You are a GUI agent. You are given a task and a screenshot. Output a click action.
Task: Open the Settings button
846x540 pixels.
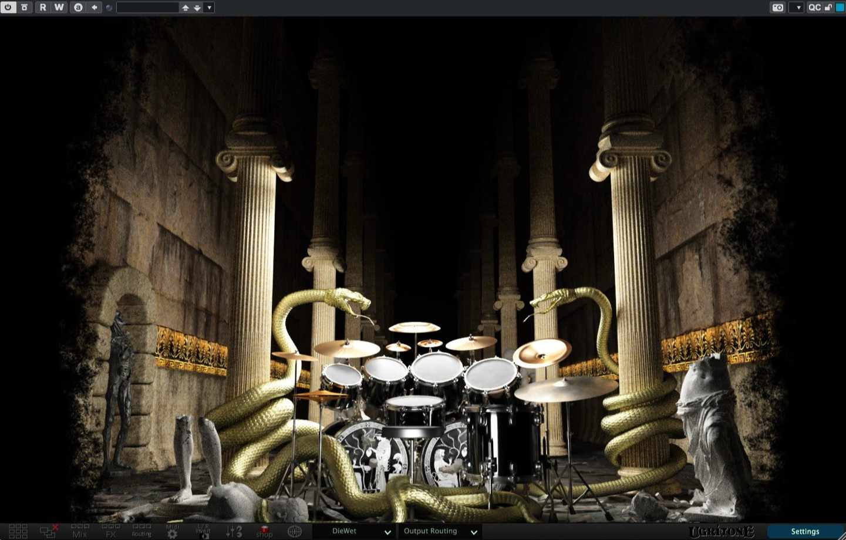click(805, 531)
